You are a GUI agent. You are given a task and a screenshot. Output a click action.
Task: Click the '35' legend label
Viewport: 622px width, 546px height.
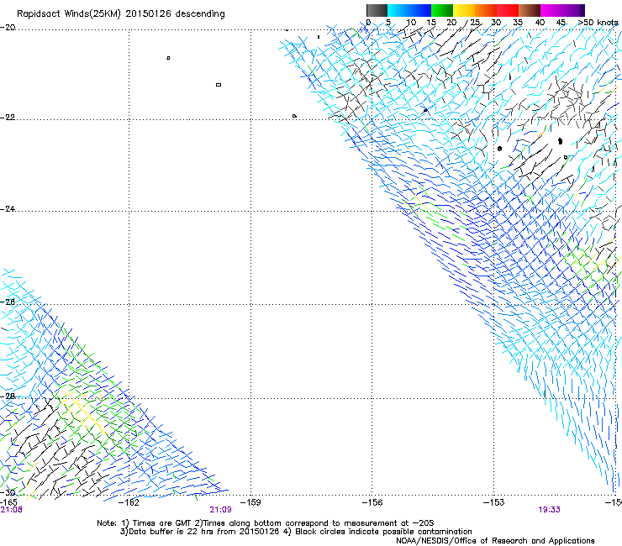tap(518, 23)
